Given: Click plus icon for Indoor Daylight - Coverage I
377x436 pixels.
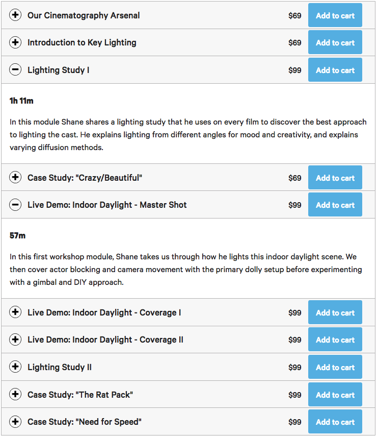Looking at the screenshot, I should 15,312.
